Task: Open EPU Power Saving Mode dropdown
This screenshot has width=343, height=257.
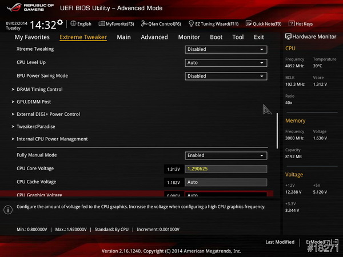Action: point(226,76)
